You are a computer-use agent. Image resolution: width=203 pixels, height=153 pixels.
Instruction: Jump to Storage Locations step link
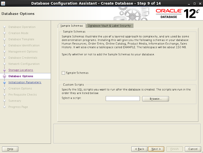point(21,70)
